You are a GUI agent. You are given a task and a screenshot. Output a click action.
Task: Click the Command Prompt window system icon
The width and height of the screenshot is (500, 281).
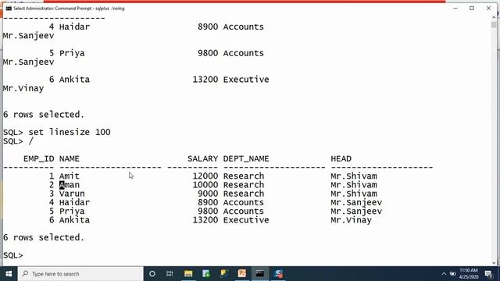(9, 9)
